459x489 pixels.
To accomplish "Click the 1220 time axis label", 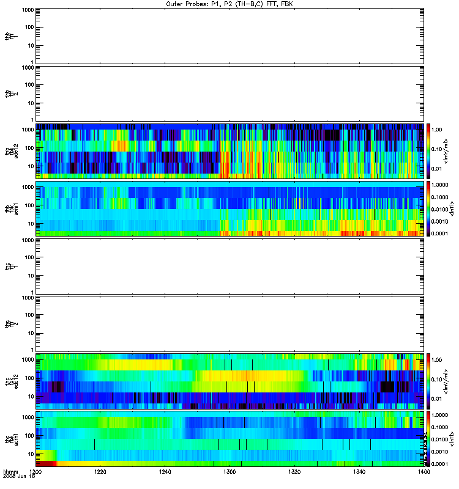I will (100, 472).
